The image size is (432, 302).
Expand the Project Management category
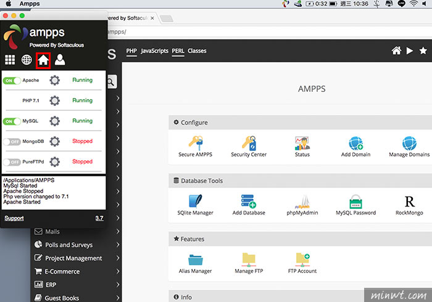[x=118, y=258]
